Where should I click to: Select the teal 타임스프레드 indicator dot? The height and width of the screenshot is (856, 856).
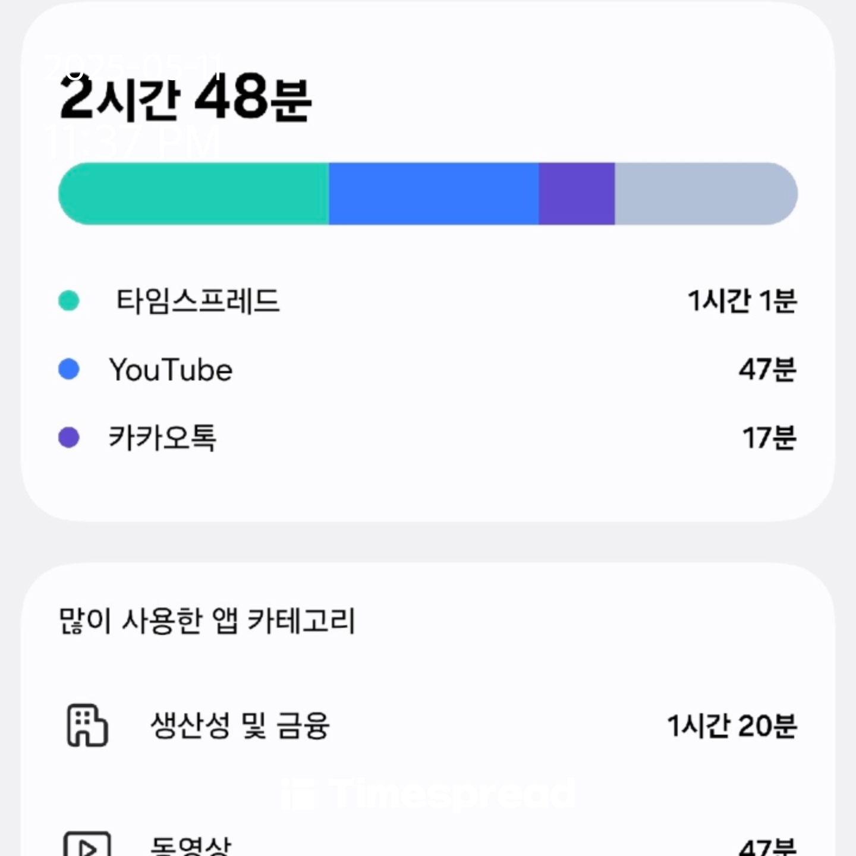pyautogui.click(x=67, y=301)
